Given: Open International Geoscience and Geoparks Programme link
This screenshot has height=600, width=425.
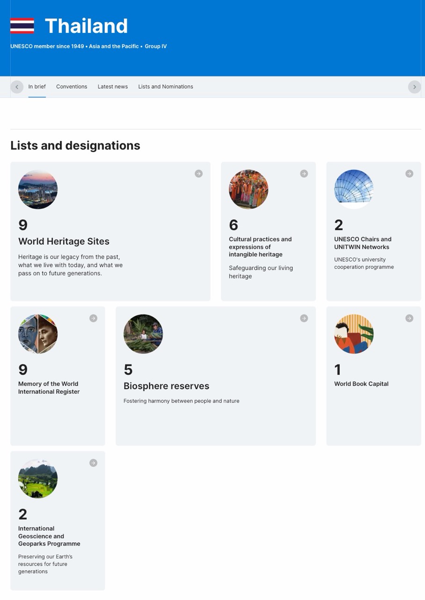Looking at the screenshot, I should tap(49, 536).
